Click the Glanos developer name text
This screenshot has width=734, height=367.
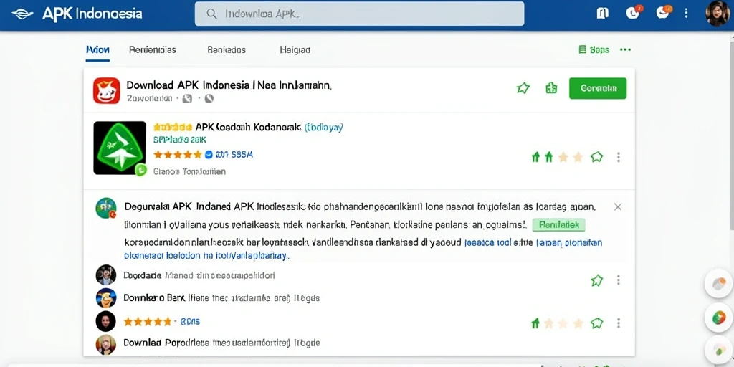(x=189, y=171)
